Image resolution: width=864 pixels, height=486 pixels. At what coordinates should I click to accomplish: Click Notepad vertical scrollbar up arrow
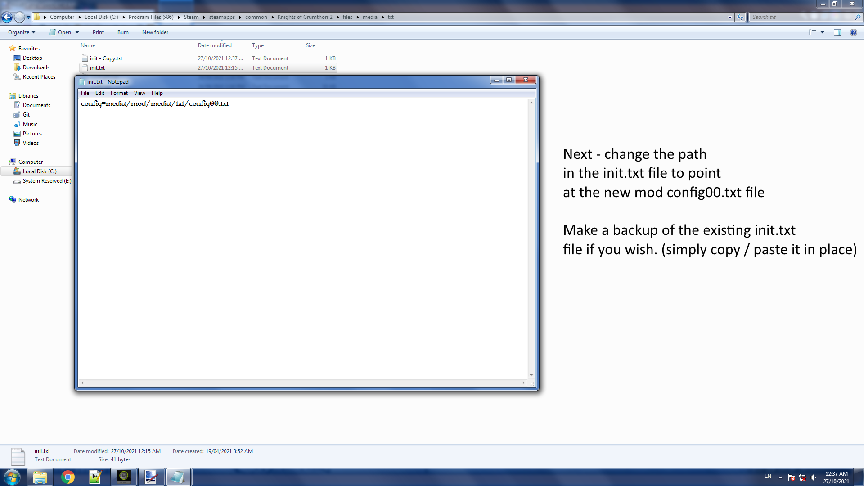(531, 103)
